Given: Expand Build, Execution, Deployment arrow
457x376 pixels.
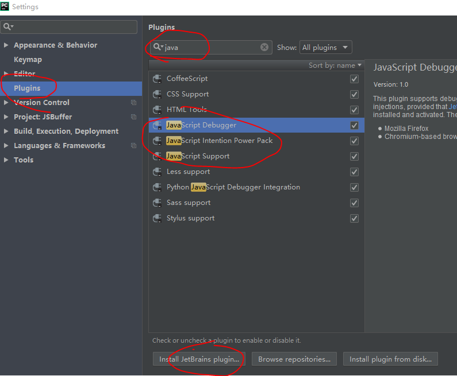Looking at the screenshot, I should click(x=6, y=131).
